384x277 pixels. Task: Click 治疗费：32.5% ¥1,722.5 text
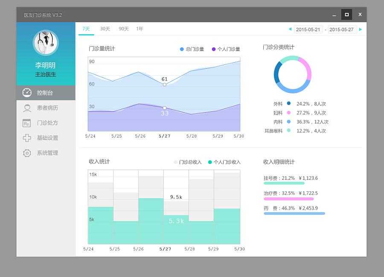tap(291, 193)
